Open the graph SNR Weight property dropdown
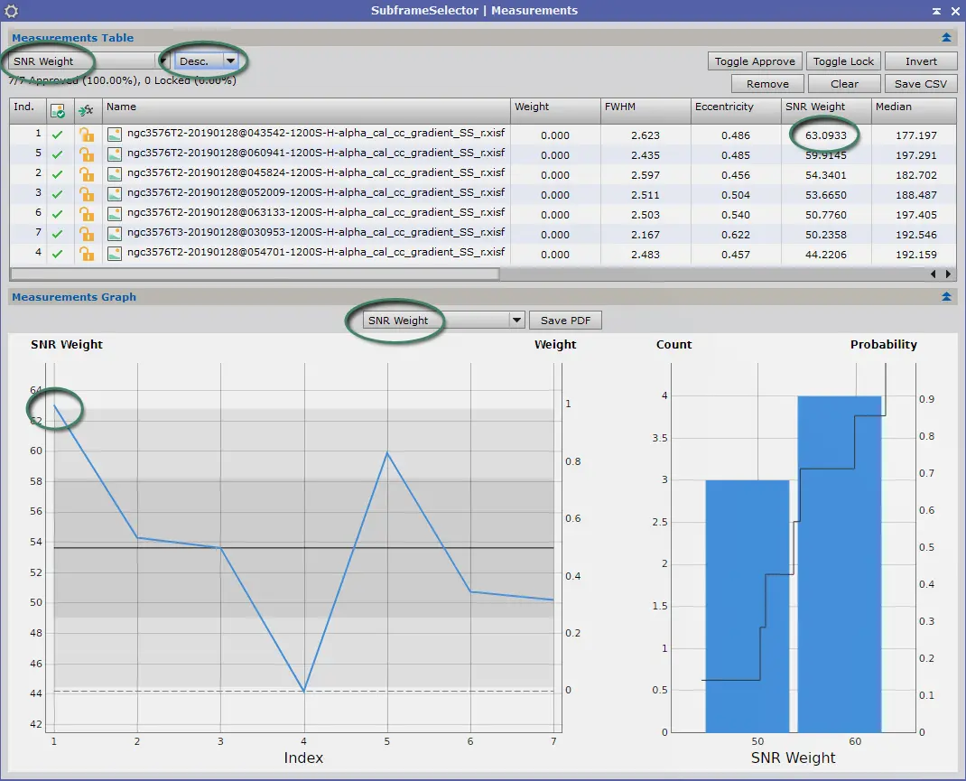Image resolution: width=966 pixels, height=781 pixels. (443, 321)
